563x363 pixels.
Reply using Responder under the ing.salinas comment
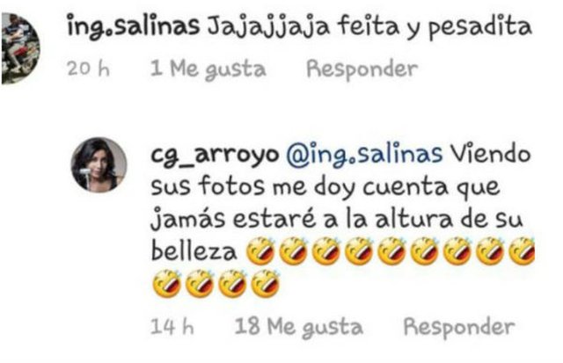click(x=362, y=69)
